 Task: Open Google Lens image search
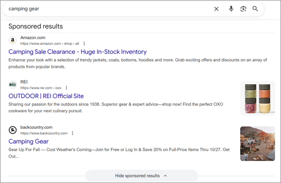[x=243, y=9]
